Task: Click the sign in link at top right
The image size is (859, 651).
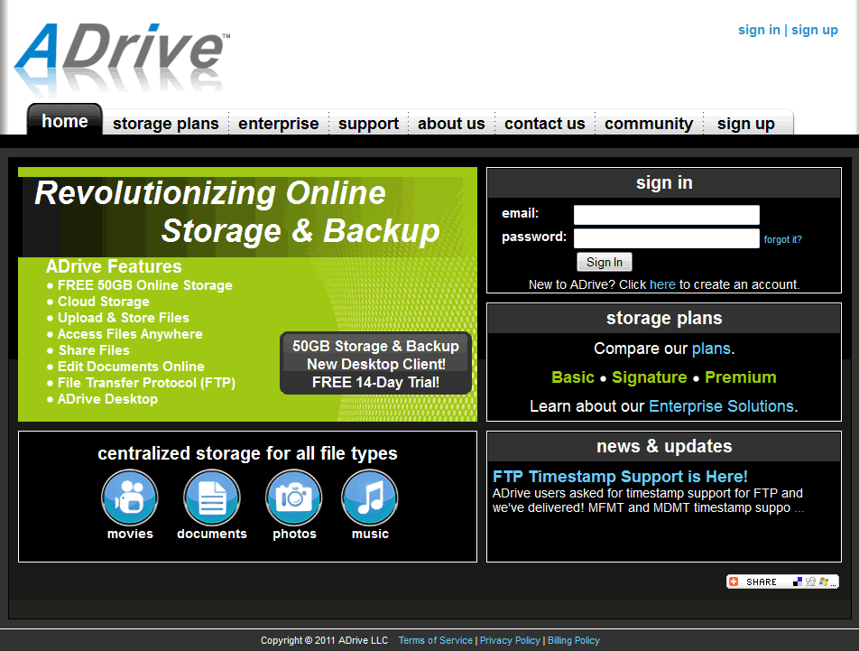Action: point(759,30)
